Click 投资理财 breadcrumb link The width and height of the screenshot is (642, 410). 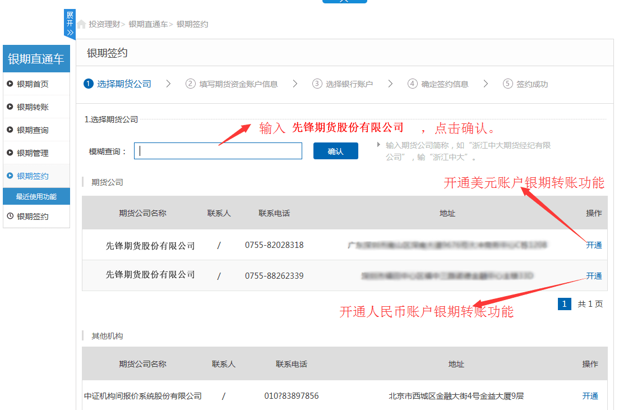point(104,24)
